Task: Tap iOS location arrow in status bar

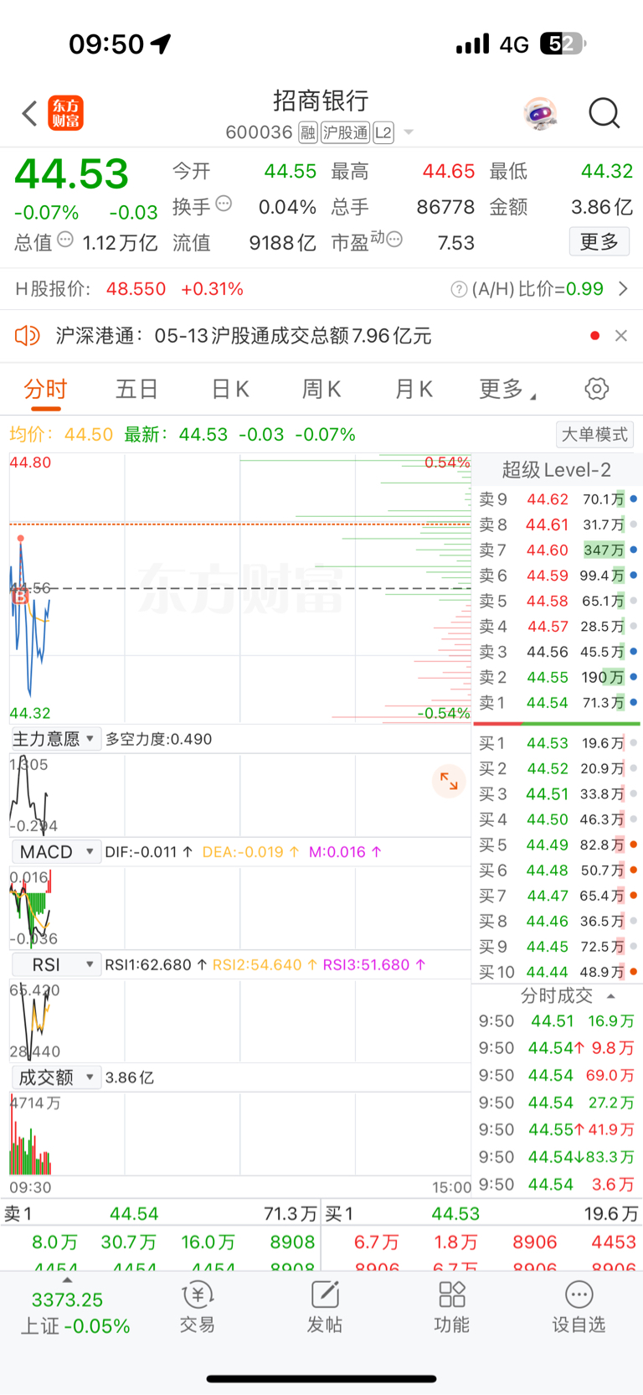Action: point(161,44)
